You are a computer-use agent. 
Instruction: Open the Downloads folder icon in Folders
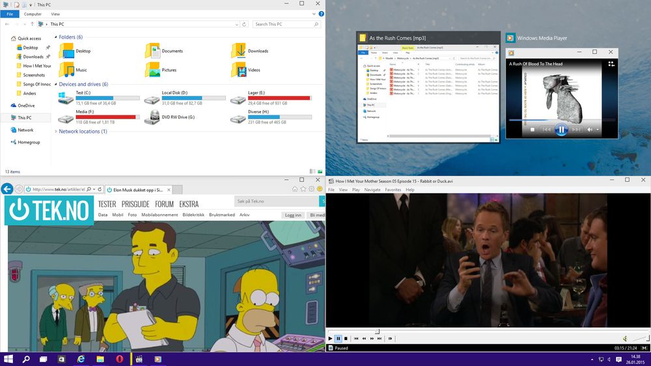click(239, 51)
